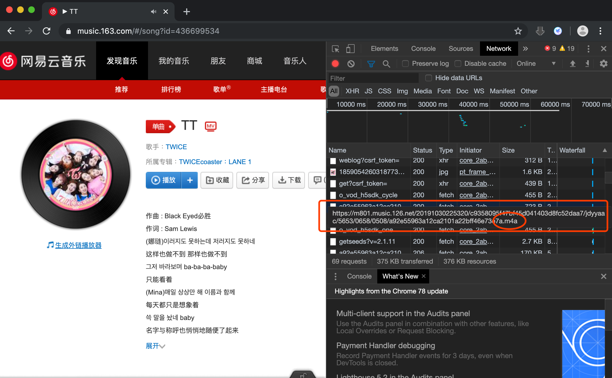The width and height of the screenshot is (612, 378).
Task: Open network settings gear
Action: coord(603,64)
